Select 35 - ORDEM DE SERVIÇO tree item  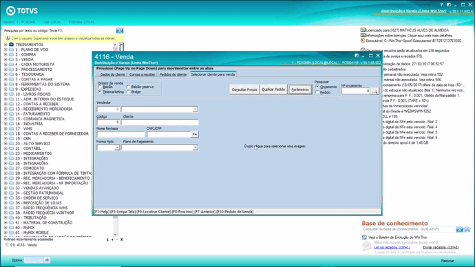pyautogui.click(x=36, y=198)
